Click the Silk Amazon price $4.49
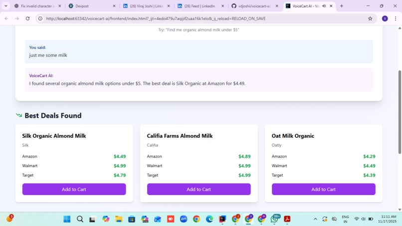 (x=120, y=157)
